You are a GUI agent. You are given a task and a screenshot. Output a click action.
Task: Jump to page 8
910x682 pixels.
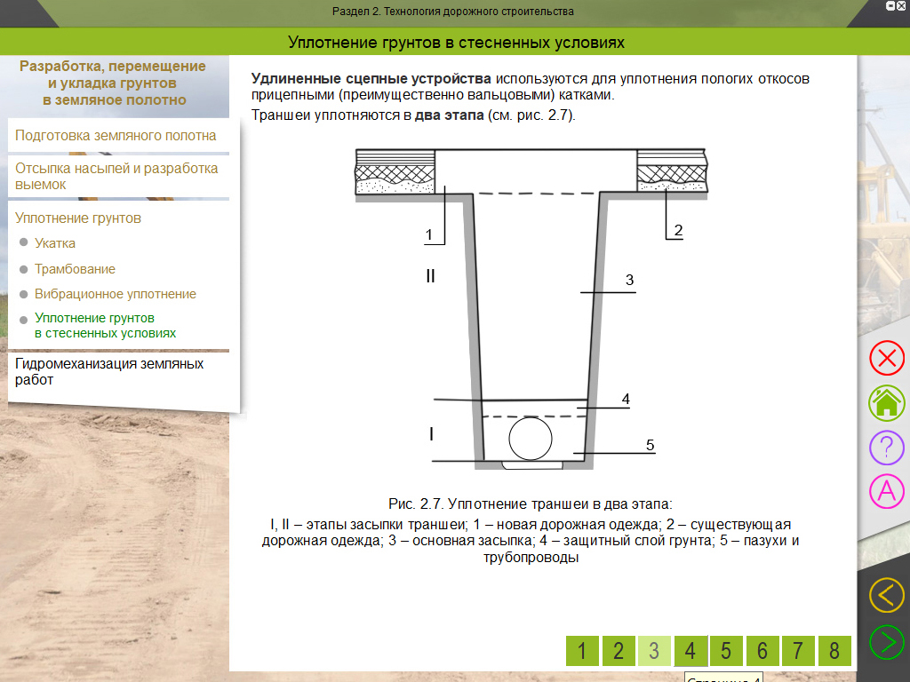(834, 651)
